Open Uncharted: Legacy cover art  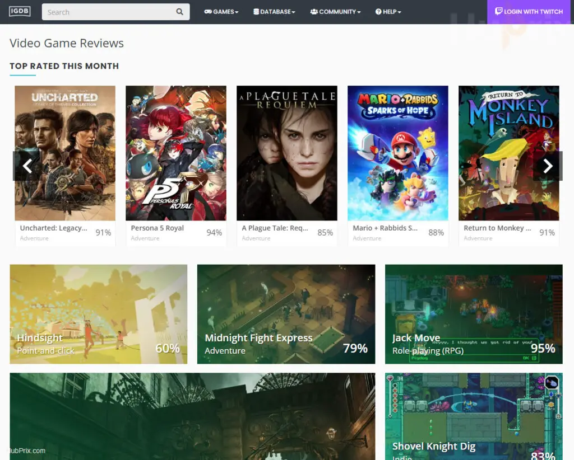click(x=65, y=153)
